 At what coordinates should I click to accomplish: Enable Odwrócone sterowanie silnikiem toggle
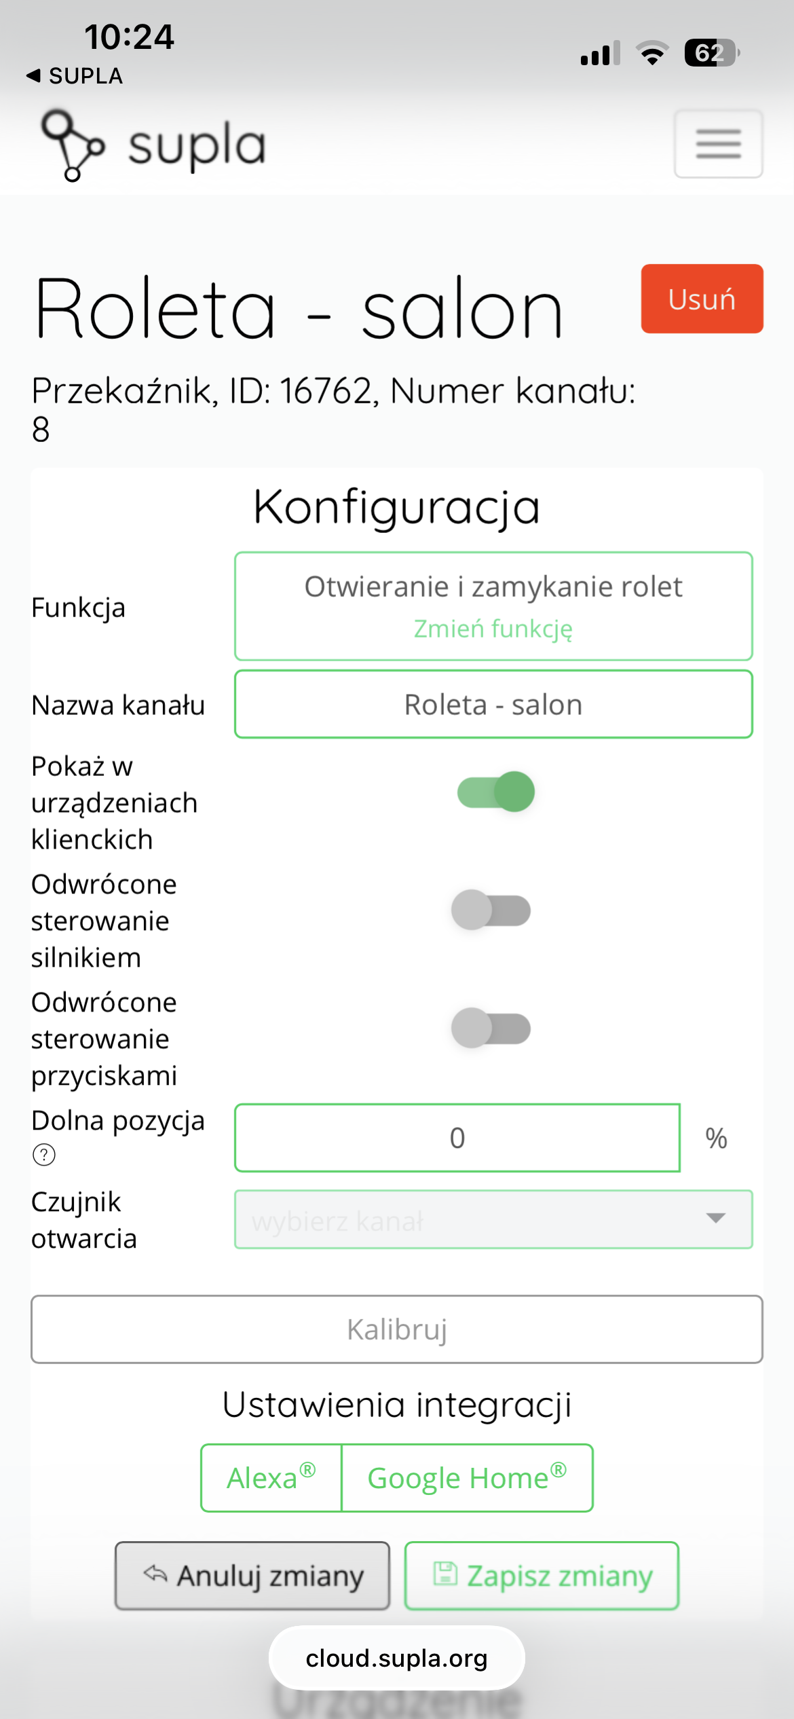pos(491,910)
